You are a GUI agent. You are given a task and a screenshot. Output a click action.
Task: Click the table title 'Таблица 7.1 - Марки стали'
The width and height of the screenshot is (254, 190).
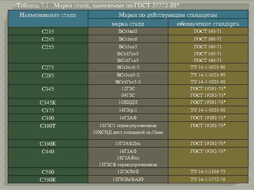pyautogui.click(x=53, y=6)
